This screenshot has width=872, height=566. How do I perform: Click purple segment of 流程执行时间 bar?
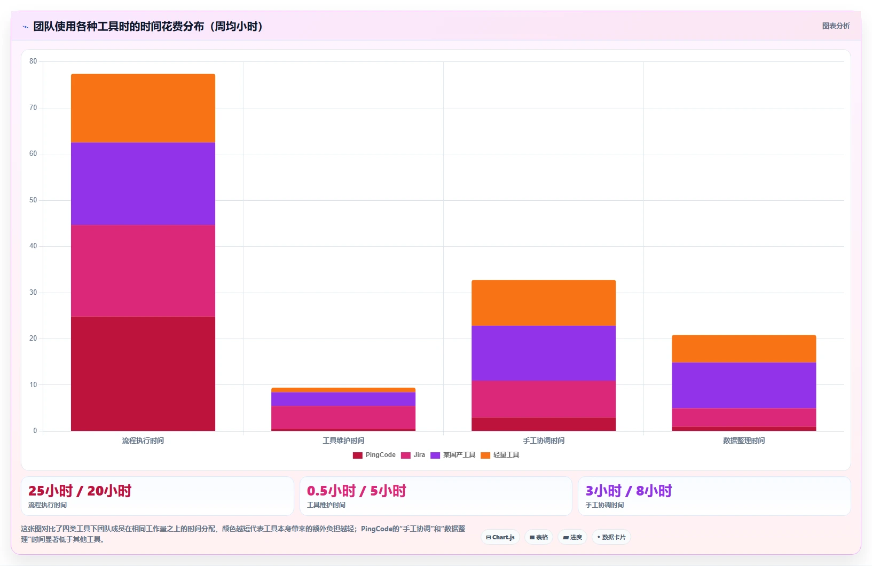click(x=143, y=184)
